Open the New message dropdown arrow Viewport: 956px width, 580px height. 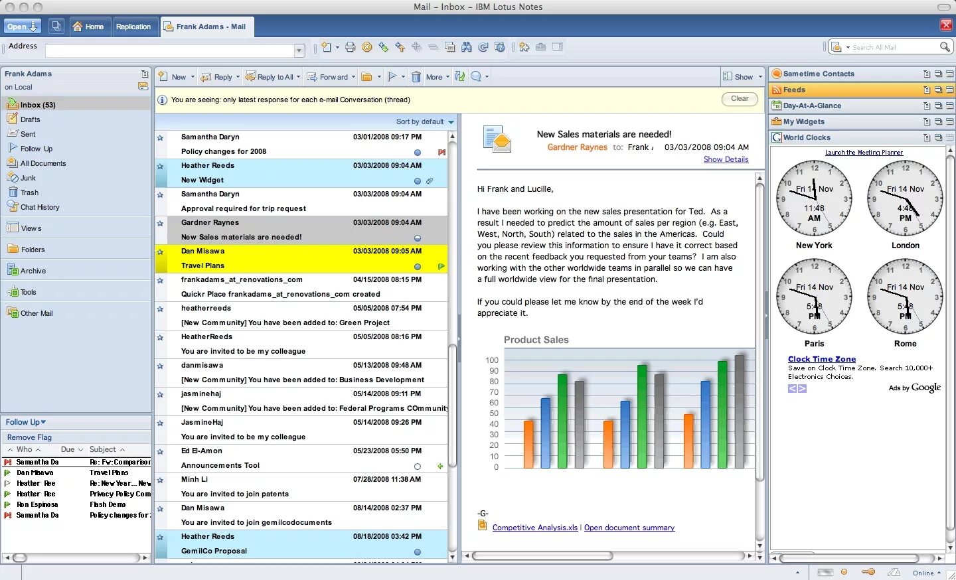click(x=193, y=77)
